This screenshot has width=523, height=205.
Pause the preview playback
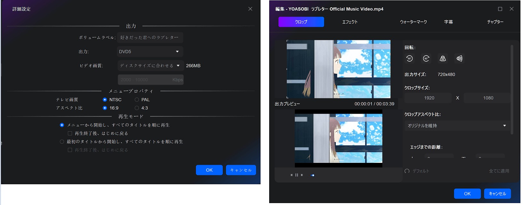[297, 175]
